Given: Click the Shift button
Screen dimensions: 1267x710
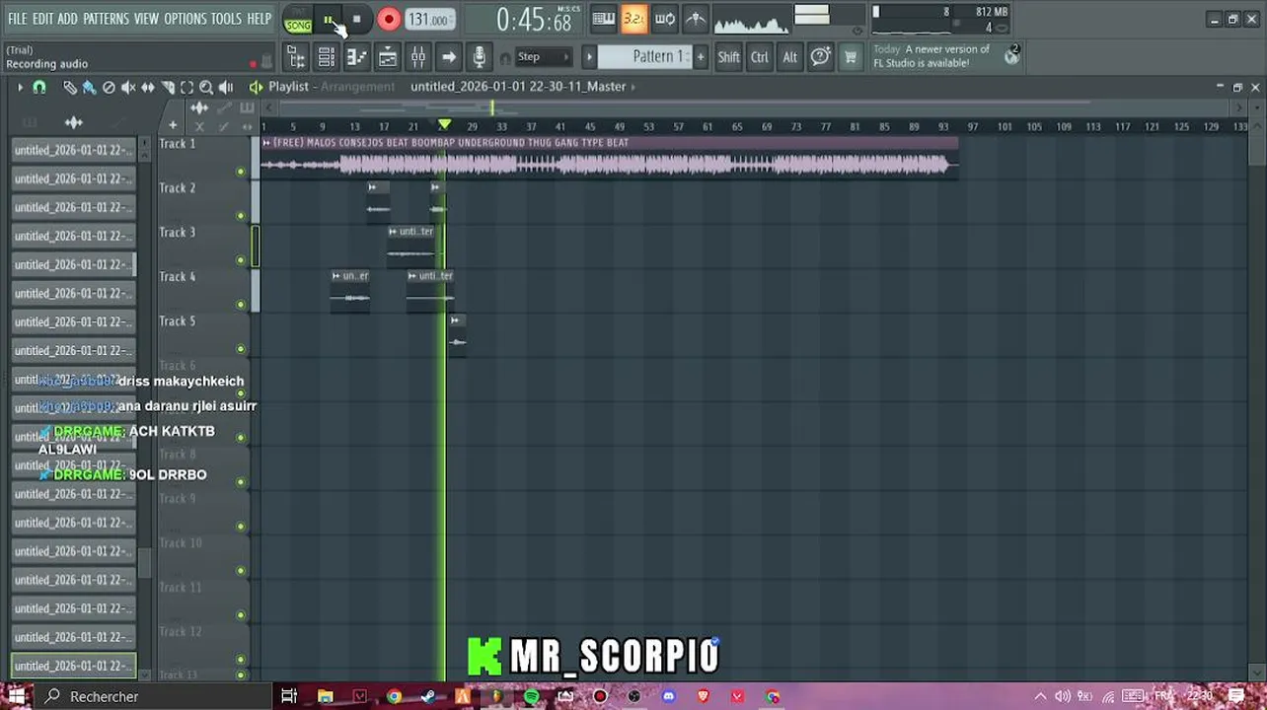Looking at the screenshot, I should point(728,57).
